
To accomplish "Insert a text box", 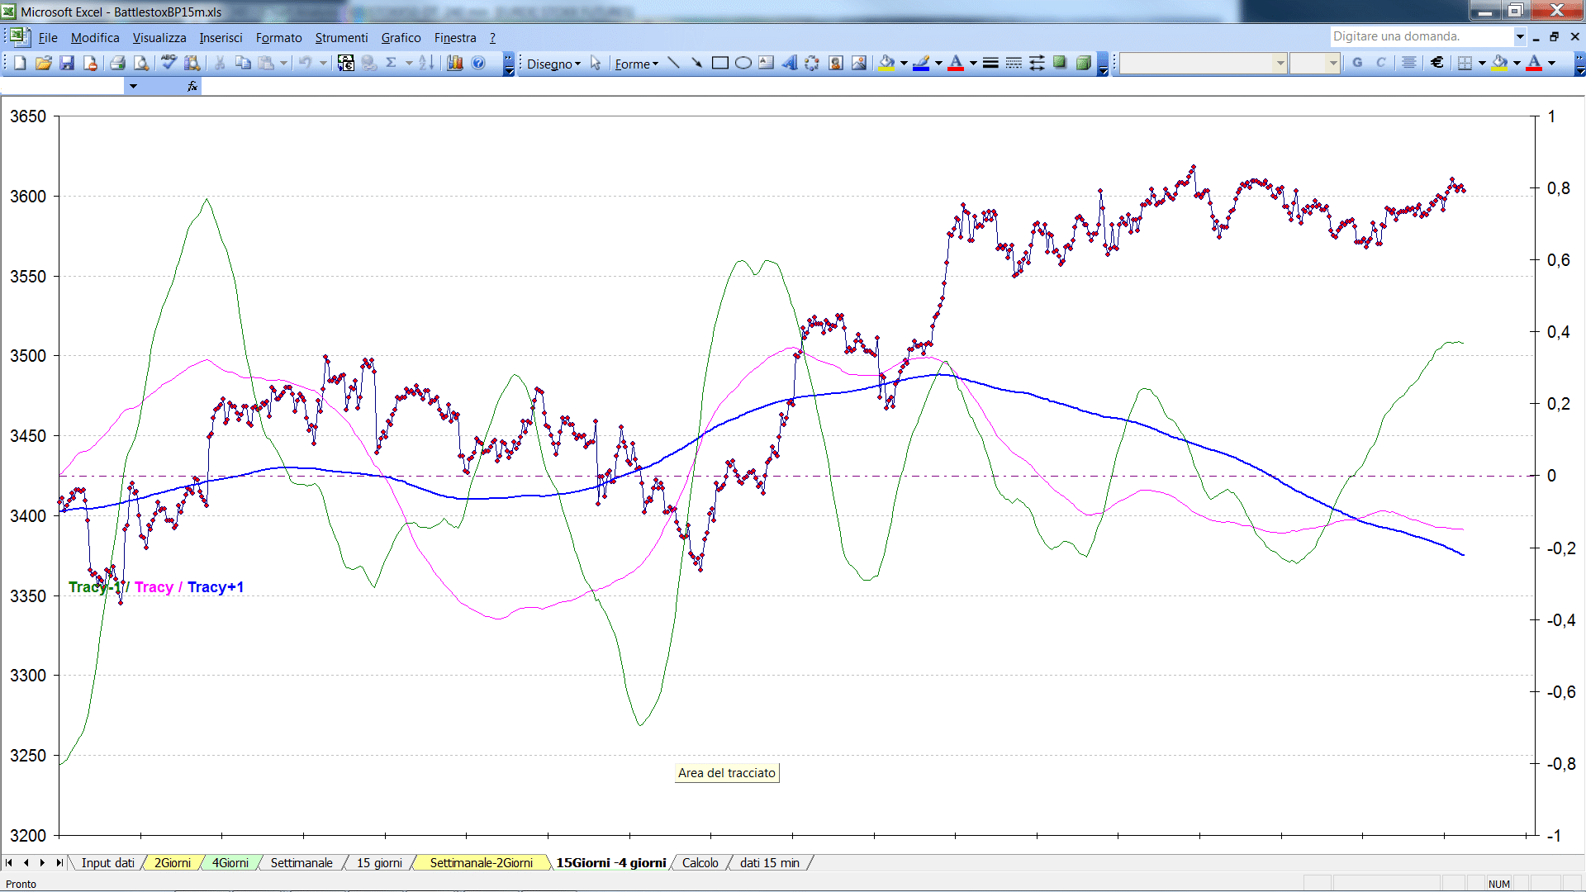I will click(766, 64).
